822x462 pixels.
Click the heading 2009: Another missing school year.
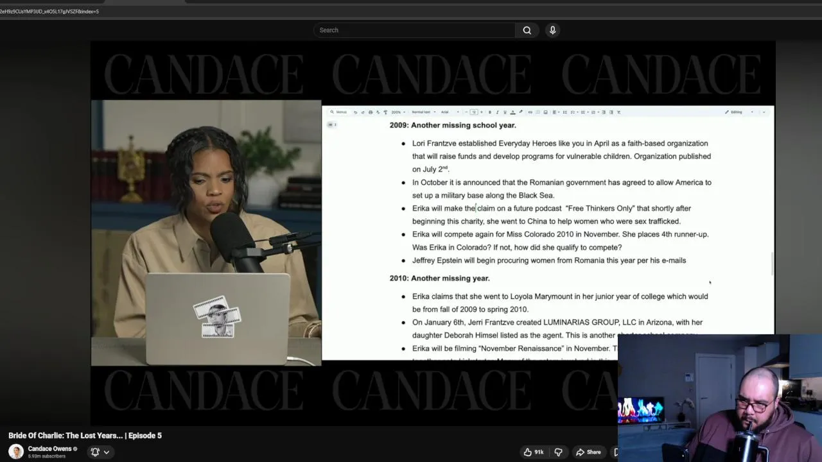453,125
